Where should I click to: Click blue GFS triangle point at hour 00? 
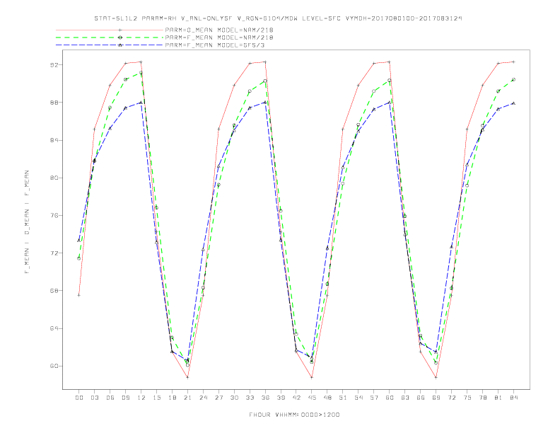pyautogui.click(x=79, y=241)
